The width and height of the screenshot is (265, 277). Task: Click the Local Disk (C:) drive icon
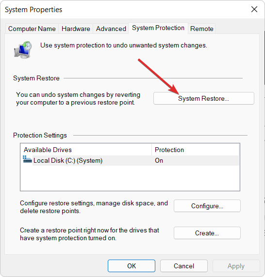27,159
